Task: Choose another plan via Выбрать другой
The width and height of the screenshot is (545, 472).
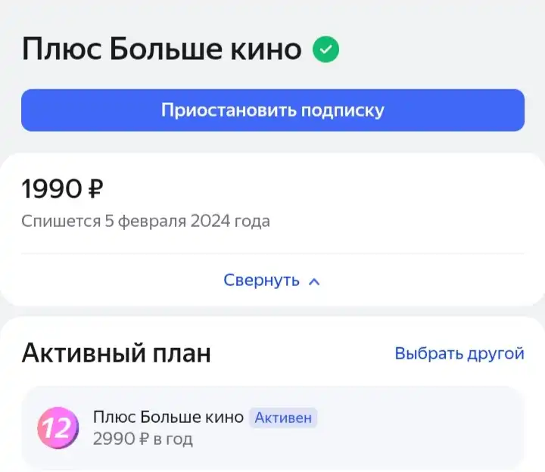Action: point(459,353)
